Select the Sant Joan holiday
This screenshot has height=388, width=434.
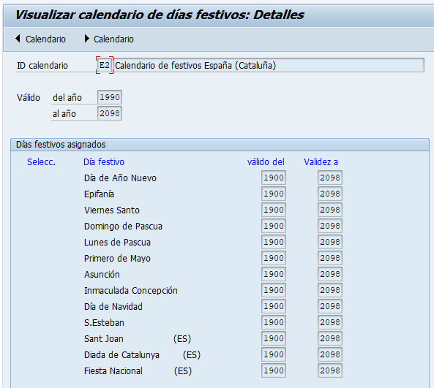tap(104, 338)
